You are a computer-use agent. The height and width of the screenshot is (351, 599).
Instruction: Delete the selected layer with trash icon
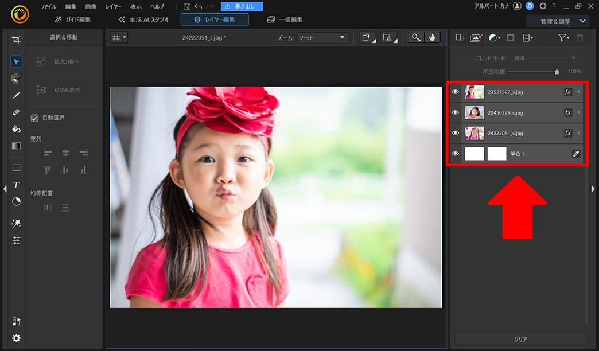579,38
